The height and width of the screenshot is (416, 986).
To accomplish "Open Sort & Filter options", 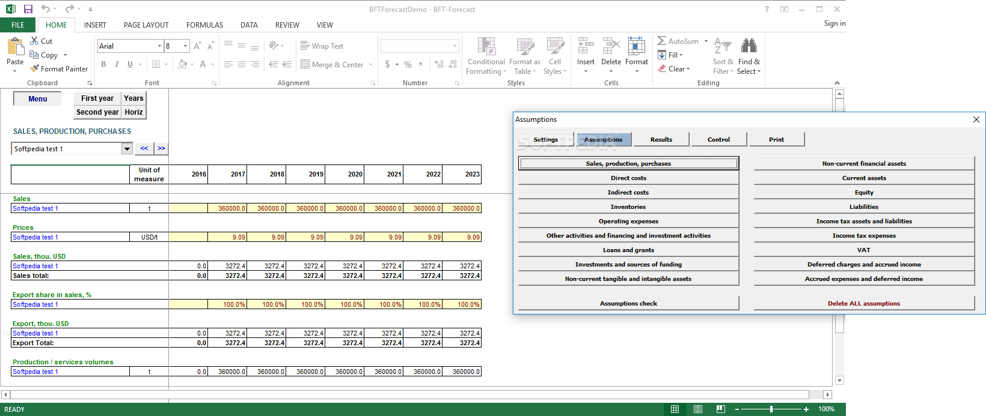I will pos(723,55).
